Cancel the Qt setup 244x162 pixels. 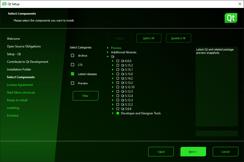(226, 151)
